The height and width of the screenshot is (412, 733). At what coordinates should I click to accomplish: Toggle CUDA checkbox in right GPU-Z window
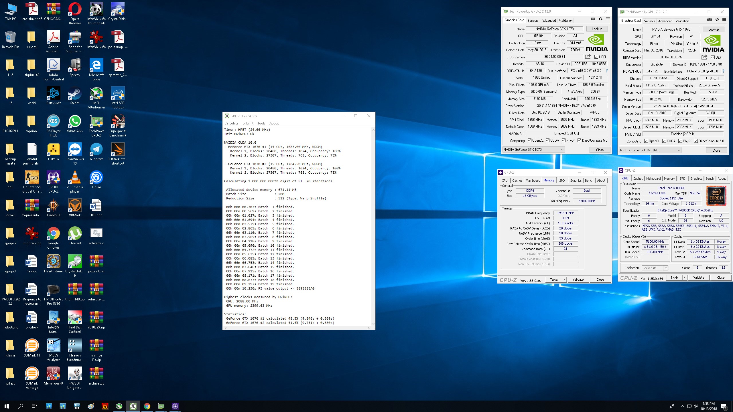(664, 141)
